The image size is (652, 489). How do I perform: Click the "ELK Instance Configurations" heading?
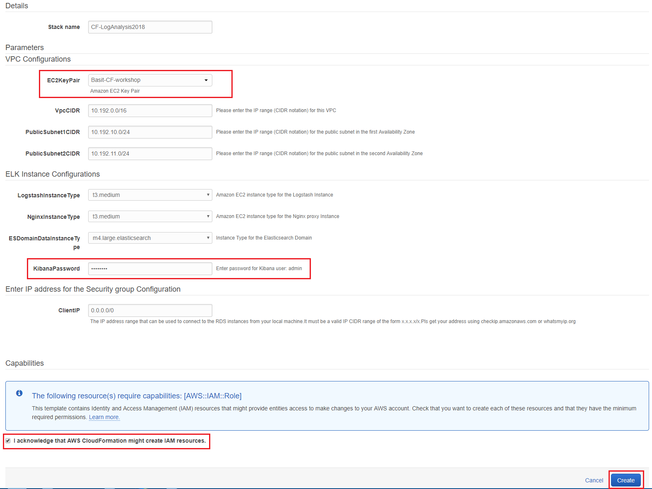click(x=53, y=174)
